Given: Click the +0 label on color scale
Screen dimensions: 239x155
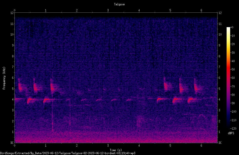Looking at the screenshot, I should click(232, 27).
